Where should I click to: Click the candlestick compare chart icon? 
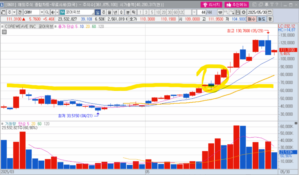point(226,12)
